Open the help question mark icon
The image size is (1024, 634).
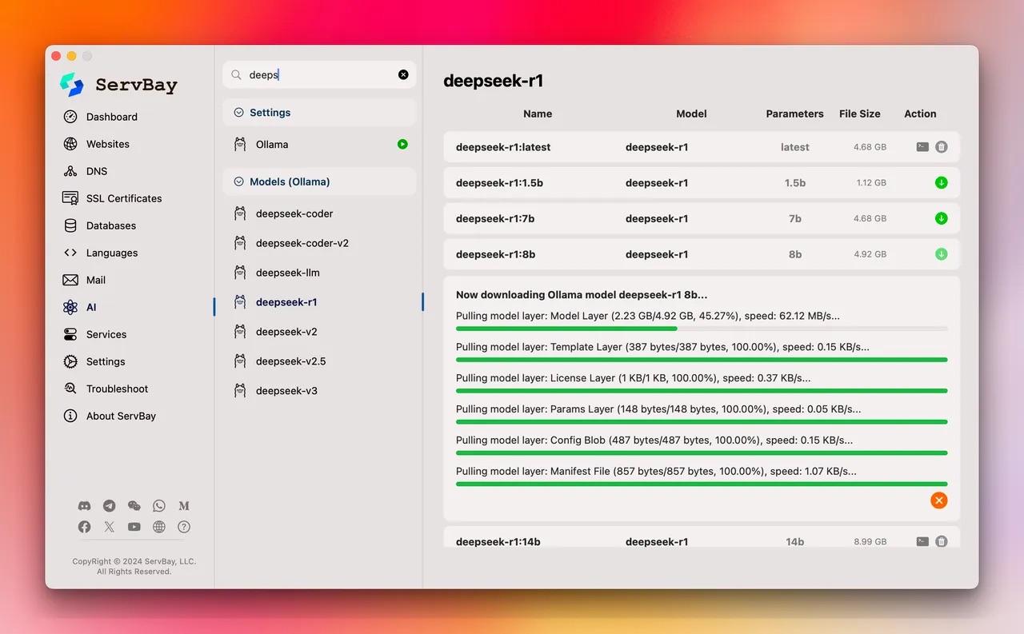click(x=184, y=527)
